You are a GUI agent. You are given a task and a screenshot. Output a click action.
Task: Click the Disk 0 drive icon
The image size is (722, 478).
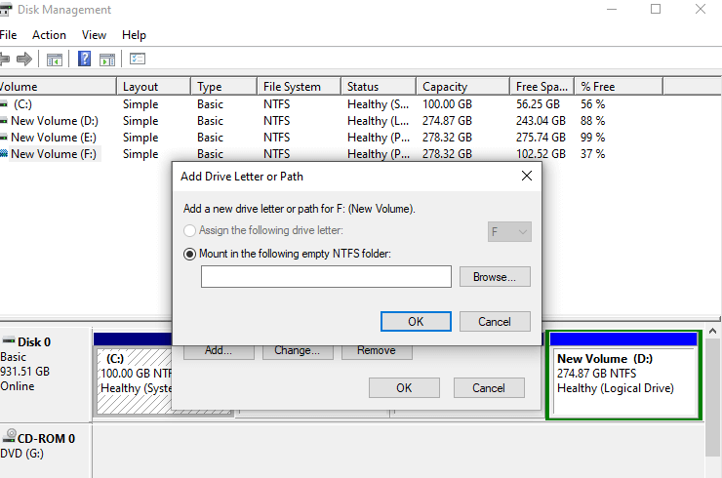click(8, 341)
